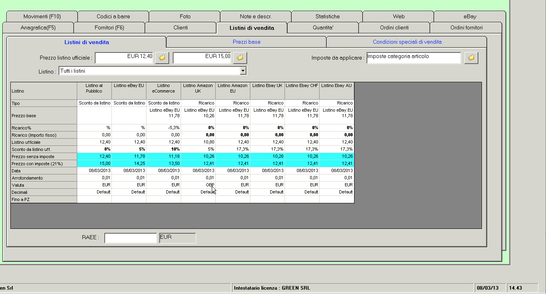Open folder icon next to Imposte da applicare
Screen dimensions: 546x294
click(x=471, y=58)
